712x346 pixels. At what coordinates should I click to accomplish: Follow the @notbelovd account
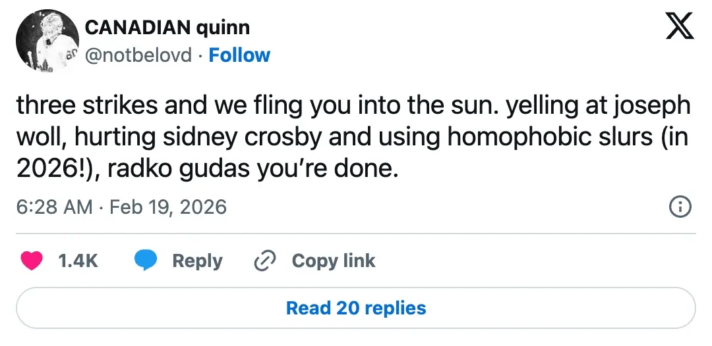239,55
